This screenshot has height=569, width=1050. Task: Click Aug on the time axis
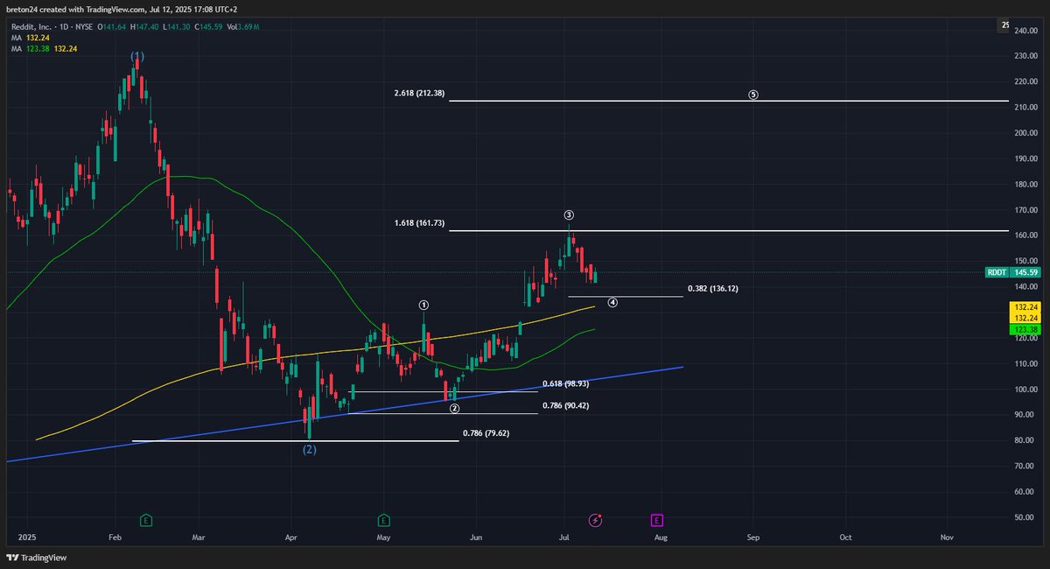(661, 536)
